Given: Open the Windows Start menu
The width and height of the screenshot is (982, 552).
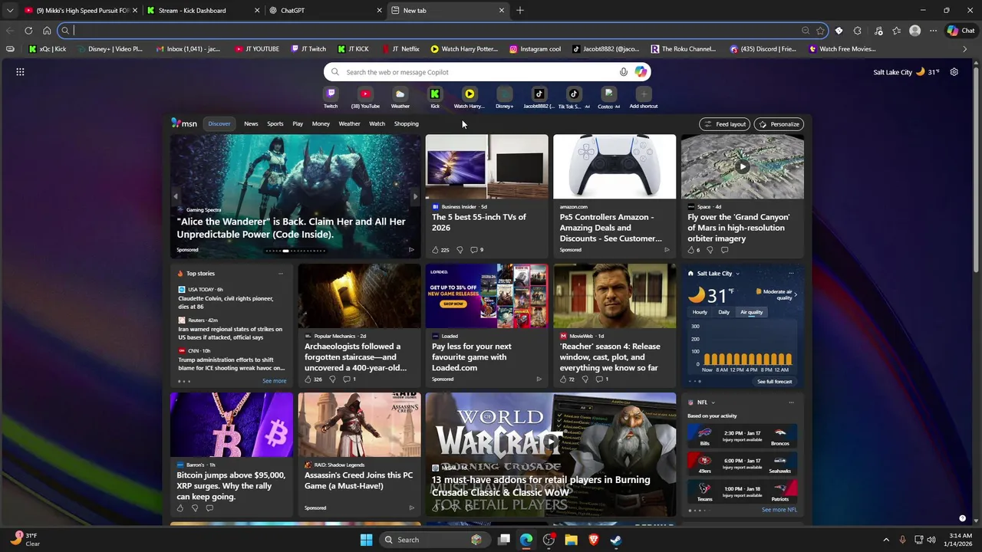Looking at the screenshot, I should pos(367,540).
